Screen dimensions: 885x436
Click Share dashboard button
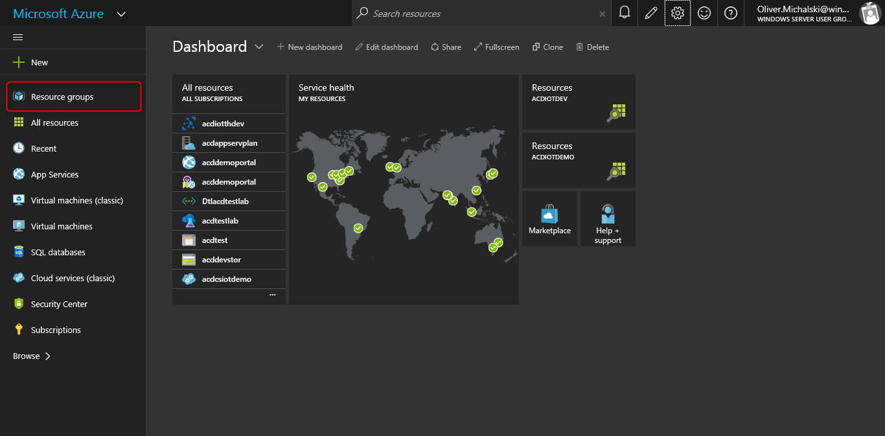coord(446,47)
